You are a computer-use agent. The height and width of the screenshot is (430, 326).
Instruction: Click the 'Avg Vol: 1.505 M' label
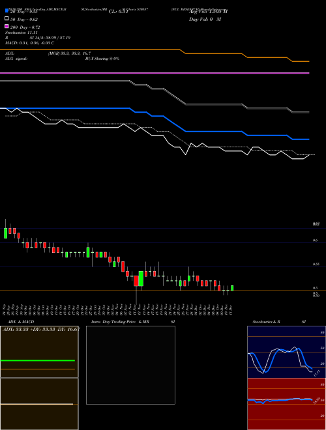(x=208, y=12)
